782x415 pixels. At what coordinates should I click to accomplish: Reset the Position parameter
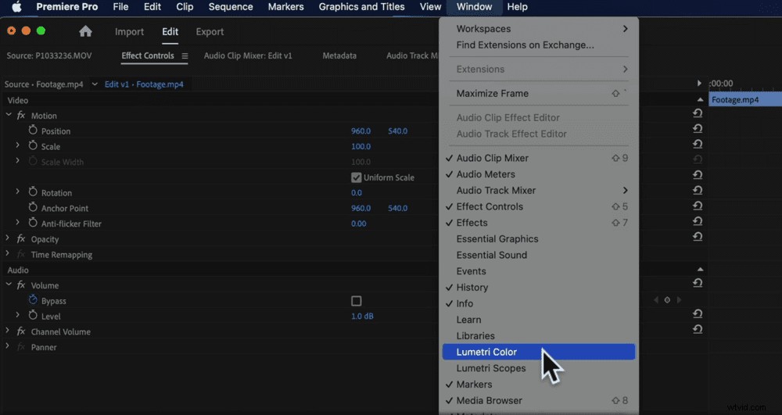click(698, 129)
